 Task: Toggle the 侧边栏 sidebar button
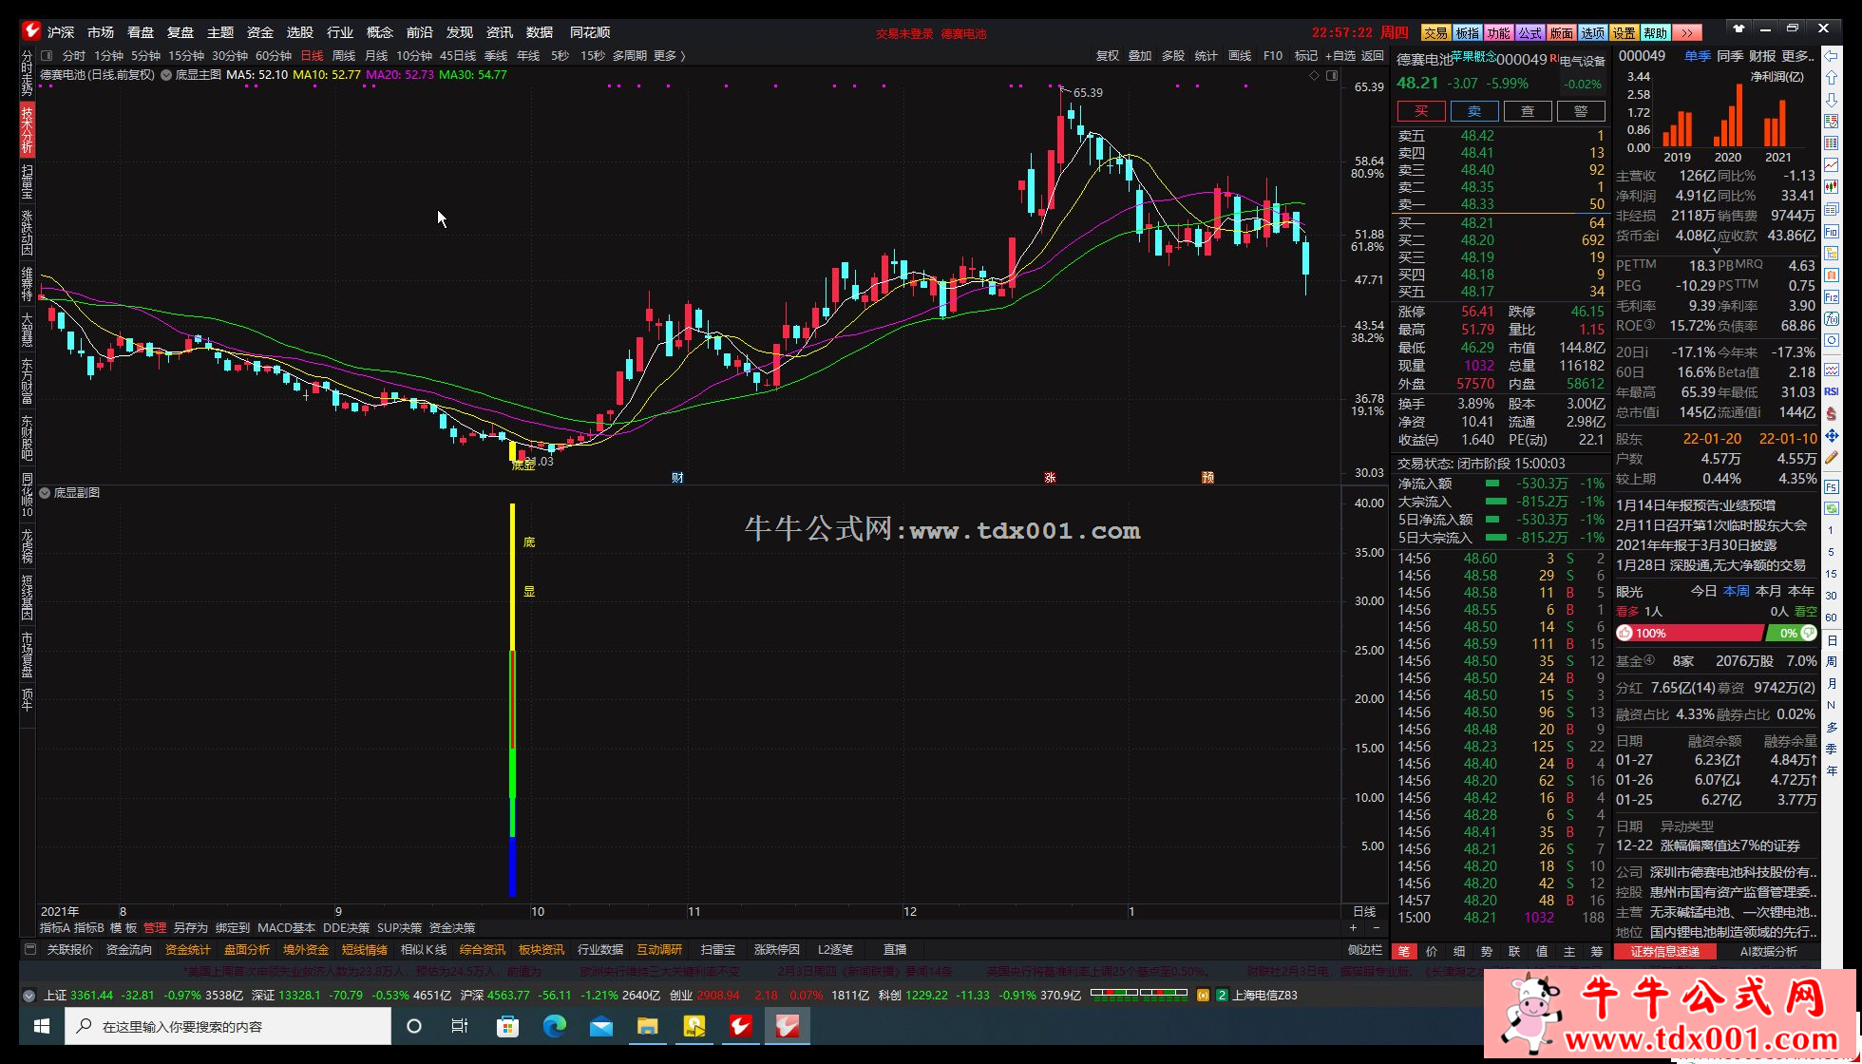[1364, 950]
